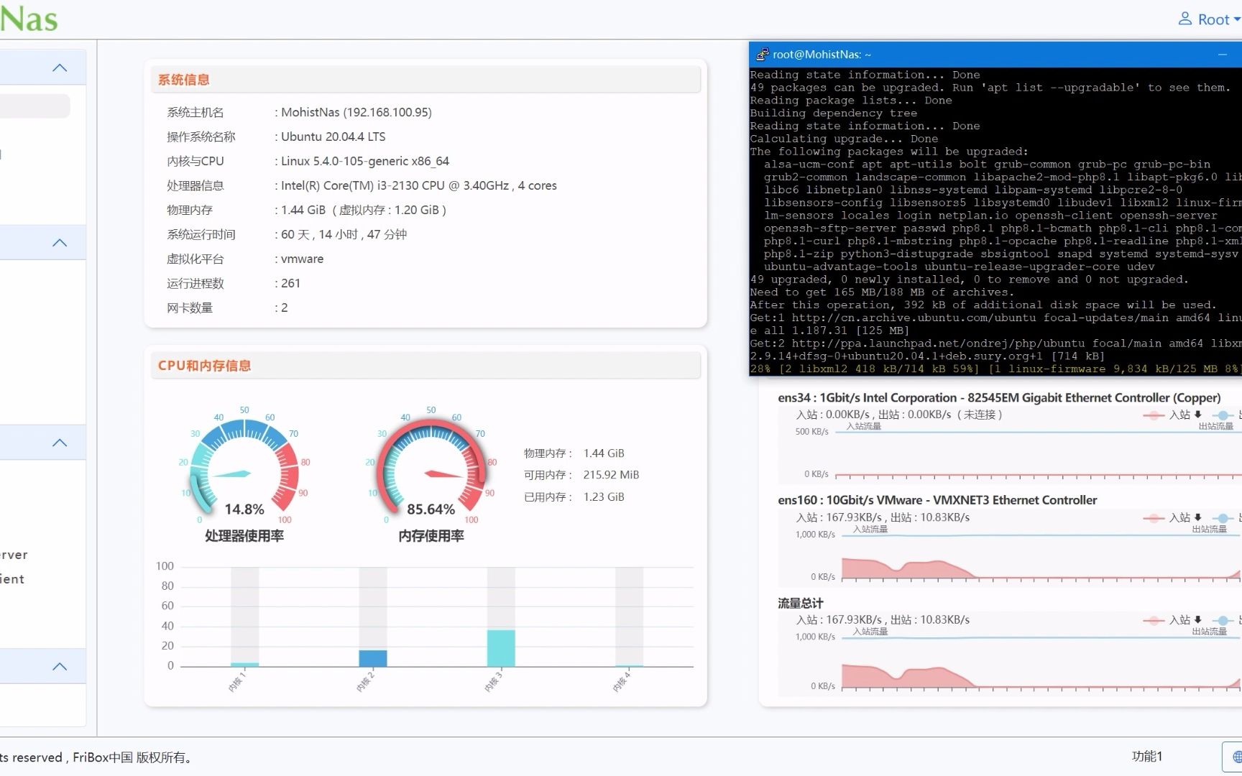Click the user profile icon beside Root
Screen dimensions: 1242x776
coord(1185,19)
